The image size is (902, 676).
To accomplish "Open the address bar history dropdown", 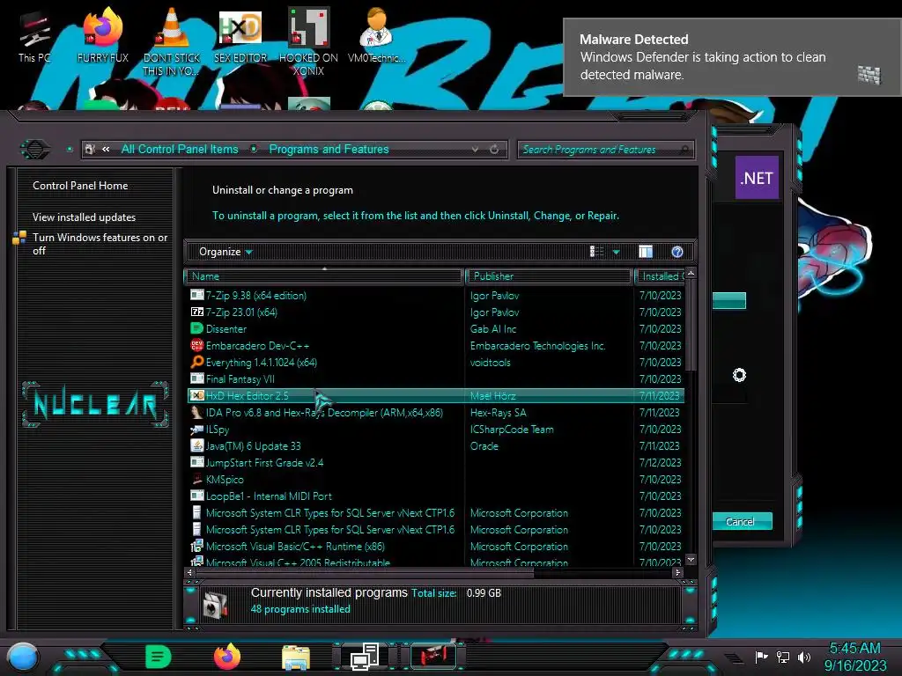I will [x=475, y=150].
